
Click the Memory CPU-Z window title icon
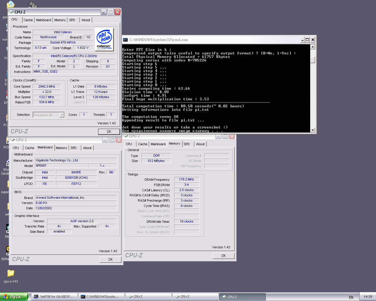pos(126,136)
